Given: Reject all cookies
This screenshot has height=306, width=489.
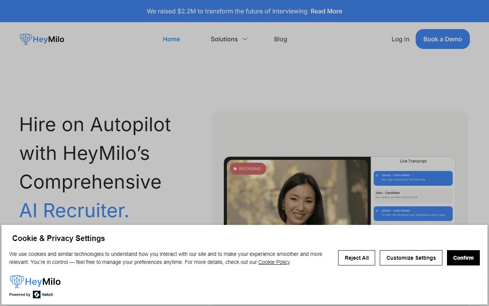Looking at the screenshot, I should click(356, 258).
